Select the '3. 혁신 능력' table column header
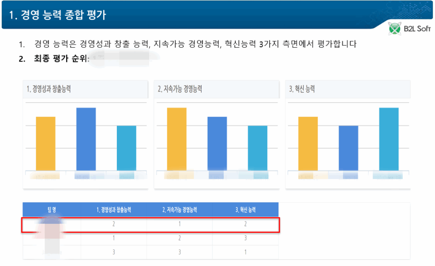 click(246, 209)
